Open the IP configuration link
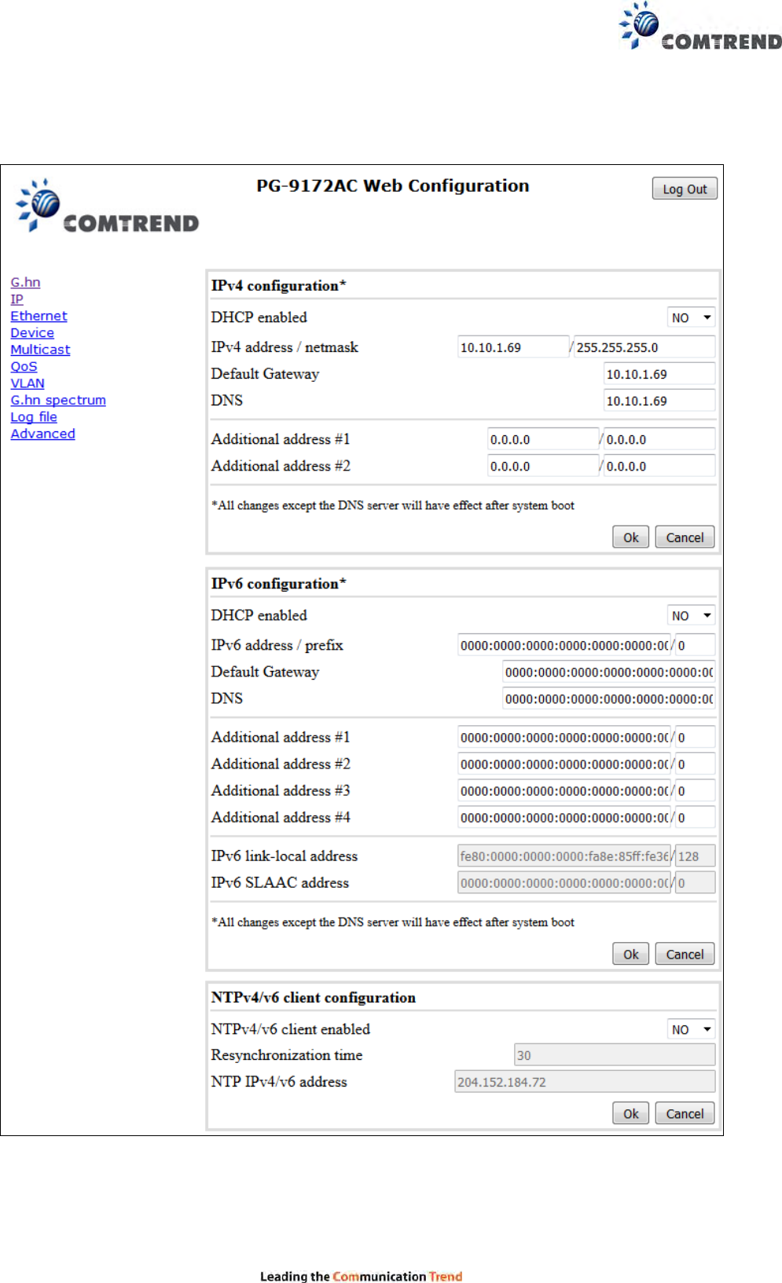Image resolution: width=782 pixels, height=1283 pixels. click(x=17, y=299)
